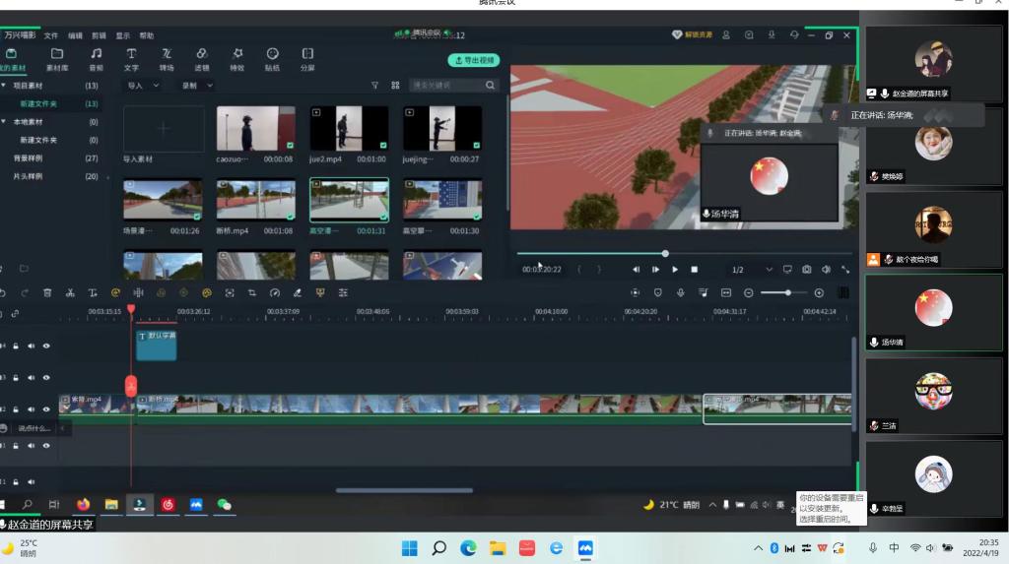Click the 导出视频 export button

(474, 60)
